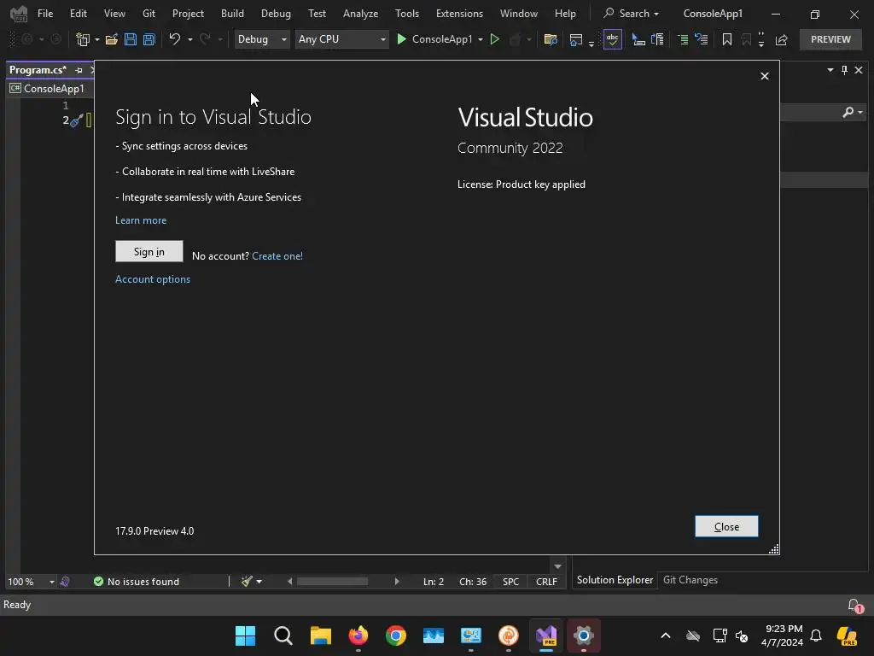Open Firefox from the taskbar
The height and width of the screenshot is (656, 874).
point(358,635)
